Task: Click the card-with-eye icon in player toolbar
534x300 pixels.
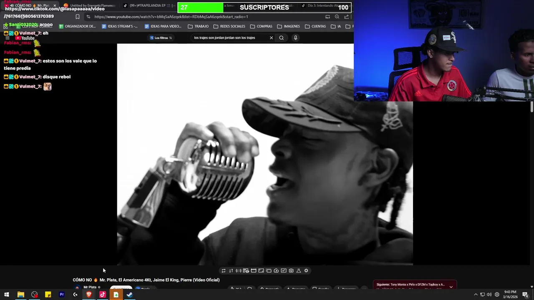Action: tap(246, 271)
